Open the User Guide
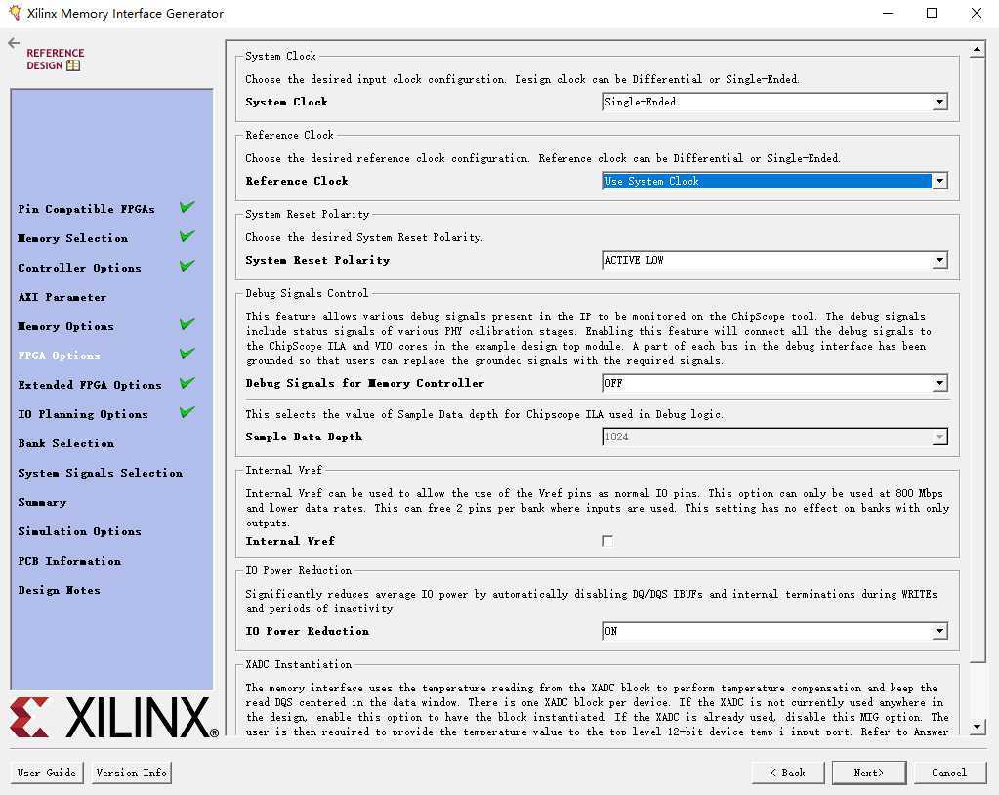Image resolution: width=999 pixels, height=795 pixels. coord(47,773)
